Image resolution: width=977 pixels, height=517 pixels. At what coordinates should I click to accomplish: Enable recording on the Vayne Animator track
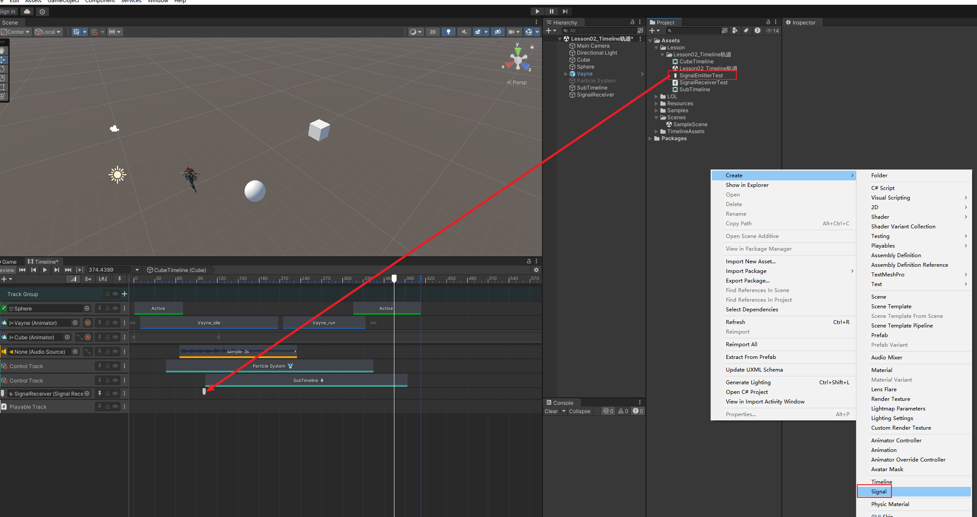pyautogui.click(x=88, y=323)
